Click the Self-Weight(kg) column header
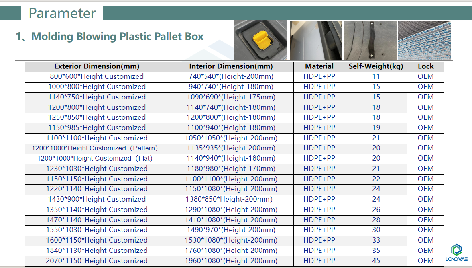The width and height of the screenshot is (472, 268). tap(376, 66)
